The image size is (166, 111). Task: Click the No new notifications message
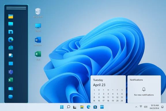[x=144, y=95]
